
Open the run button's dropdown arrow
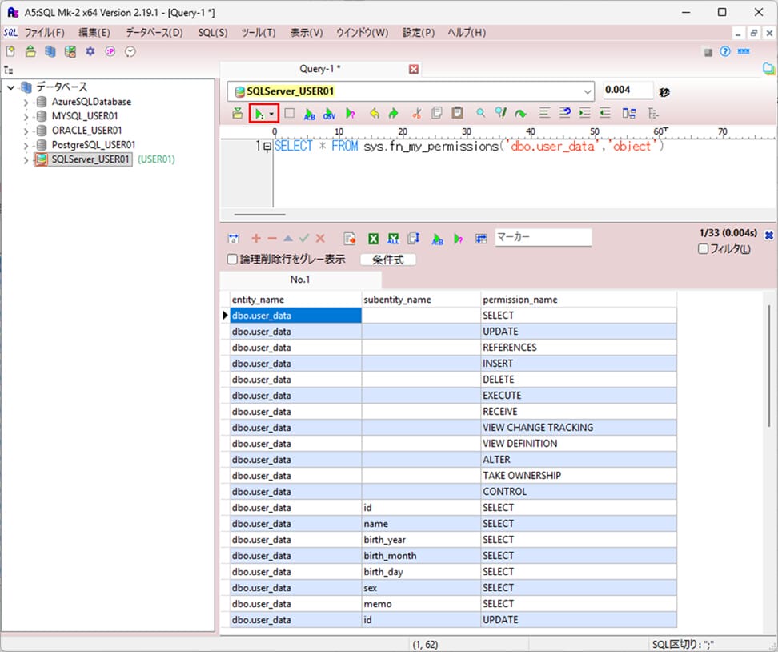[271, 114]
